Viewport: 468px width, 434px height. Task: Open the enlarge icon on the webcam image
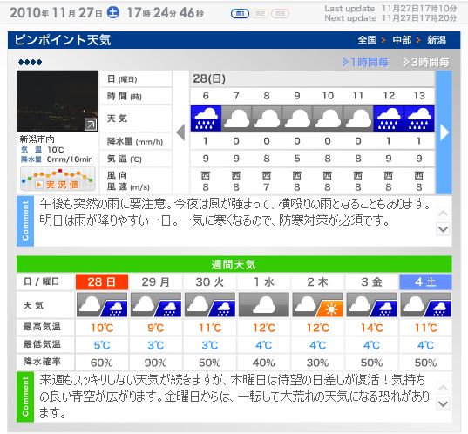[91, 125]
